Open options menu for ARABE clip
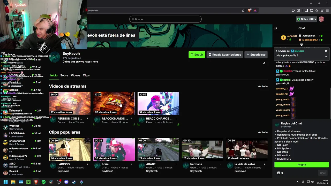Viewport: 331px width, 186px height. pyautogui.click(x=176, y=164)
